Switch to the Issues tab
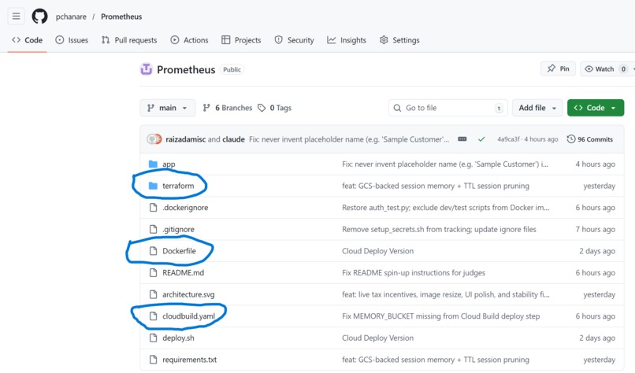 click(72, 40)
